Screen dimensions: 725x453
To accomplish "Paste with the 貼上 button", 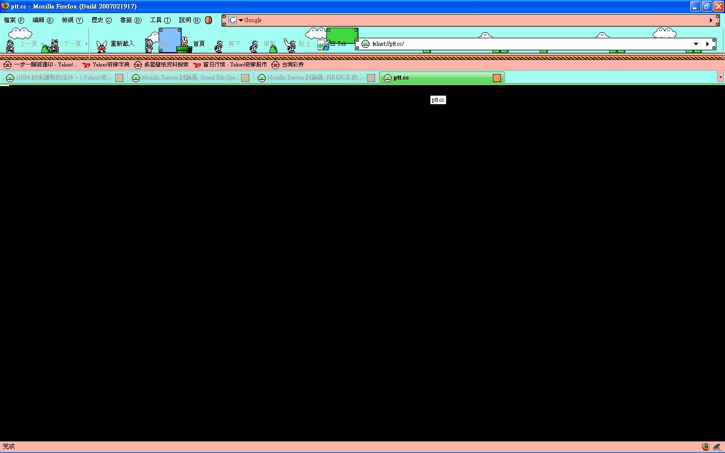I will pyautogui.click(x=298, y=44).
